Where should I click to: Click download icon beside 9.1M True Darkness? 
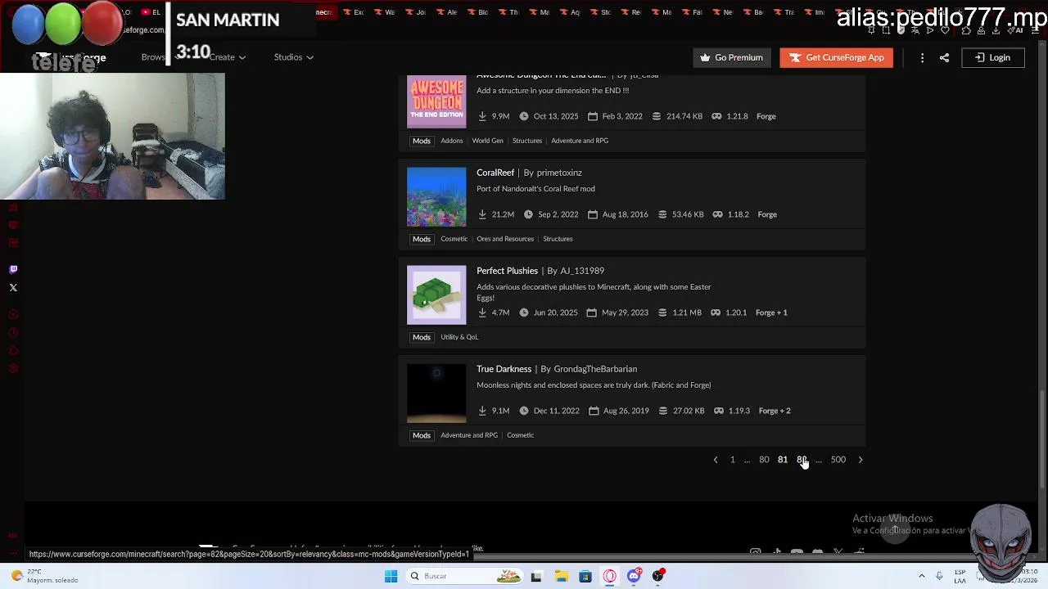pos(482,411)
